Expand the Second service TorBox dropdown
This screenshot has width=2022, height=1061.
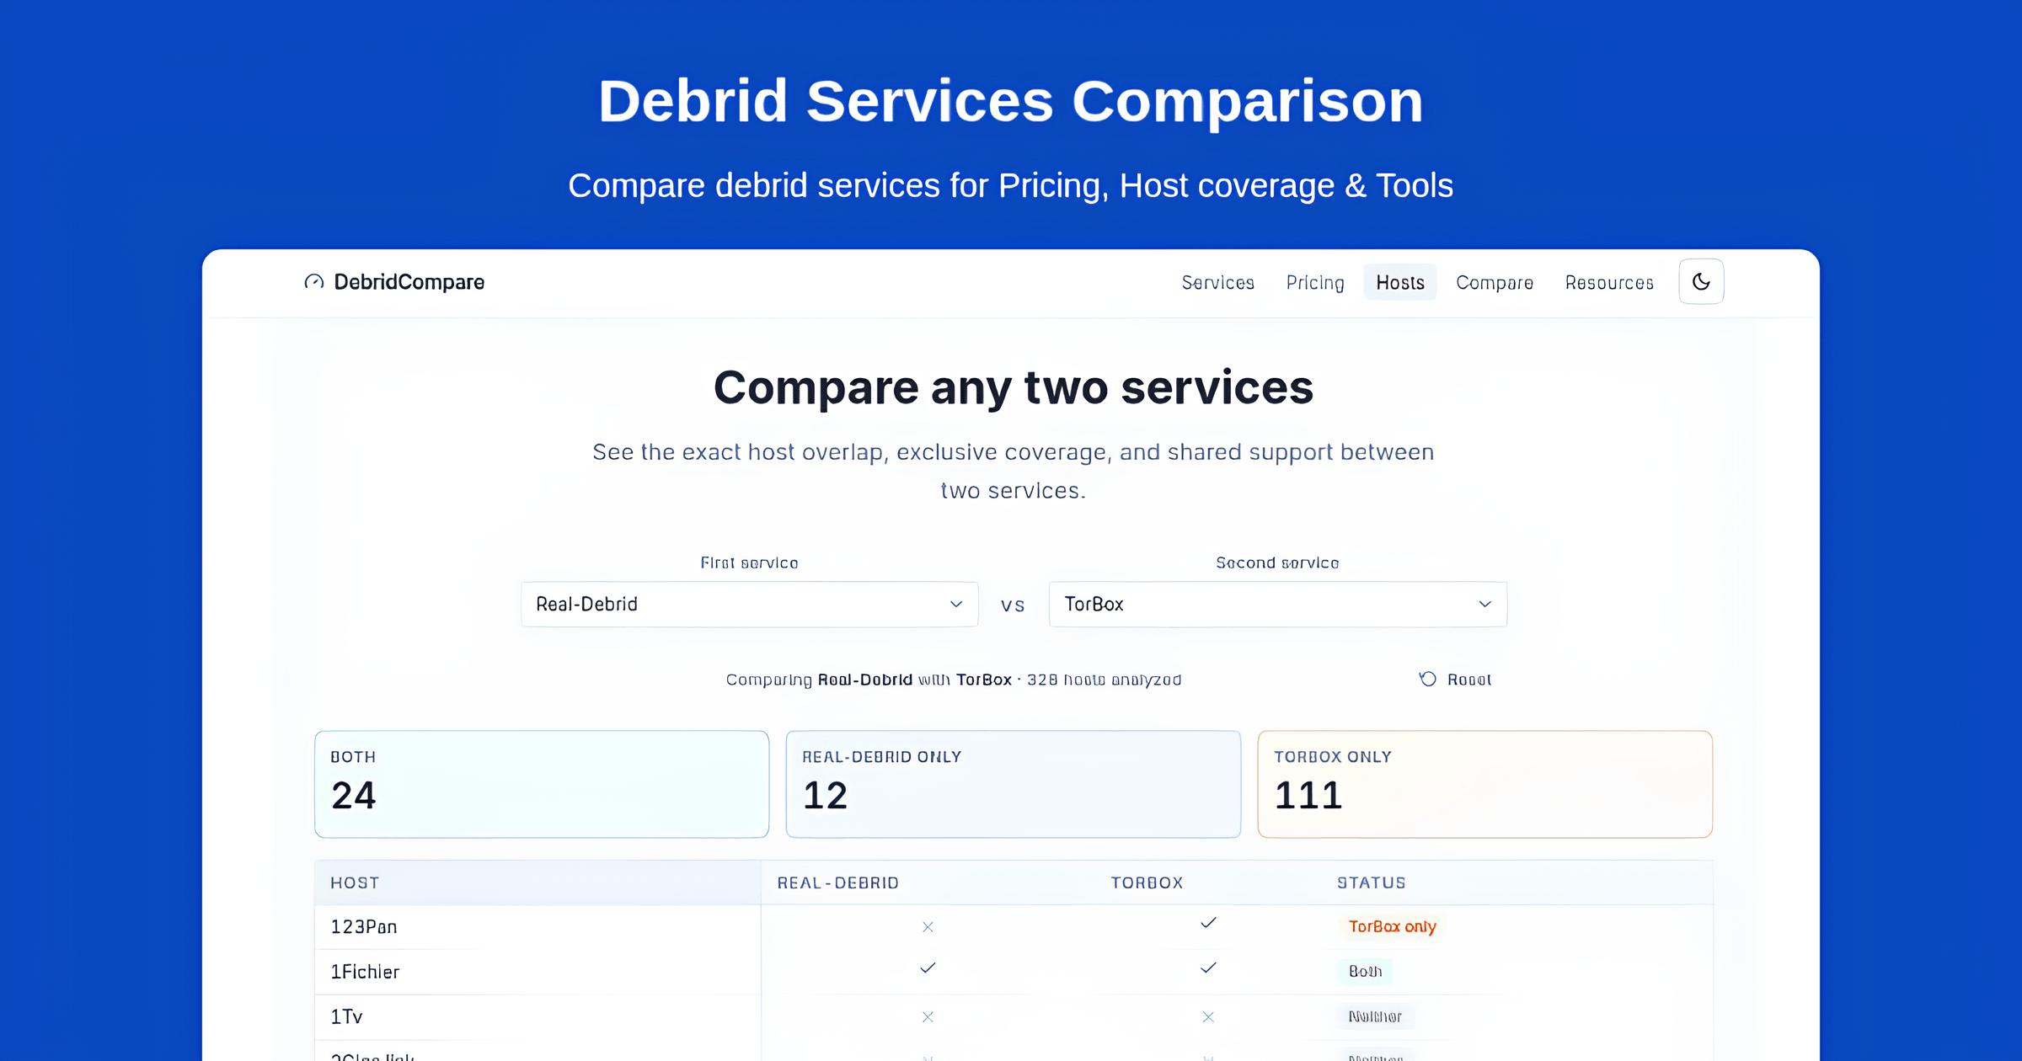1277,604
